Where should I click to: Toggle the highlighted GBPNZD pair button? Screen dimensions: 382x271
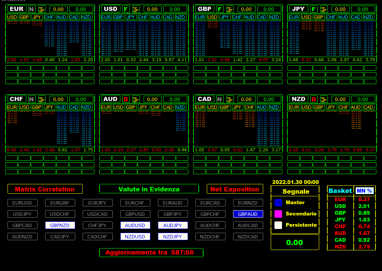pyautogui.click(x=60, y=225)
